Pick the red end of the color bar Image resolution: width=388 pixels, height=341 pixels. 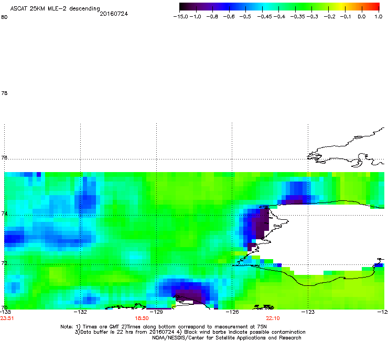point(376,7)
